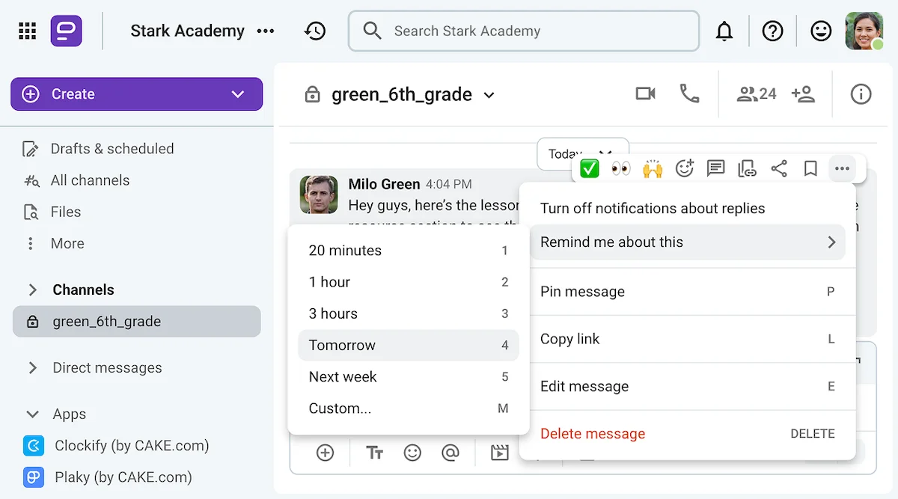Open the channel name dropdown
The height and width of the screenshot is (499, 898).
489,94
